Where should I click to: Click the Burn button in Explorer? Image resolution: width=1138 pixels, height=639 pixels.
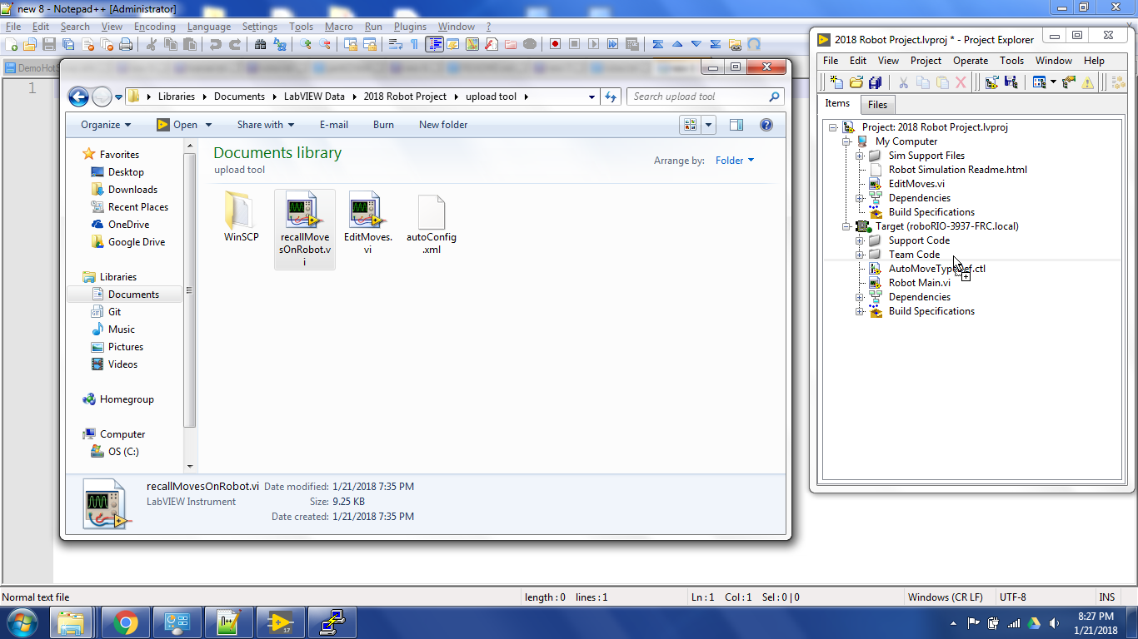click(x=383, y=125)
